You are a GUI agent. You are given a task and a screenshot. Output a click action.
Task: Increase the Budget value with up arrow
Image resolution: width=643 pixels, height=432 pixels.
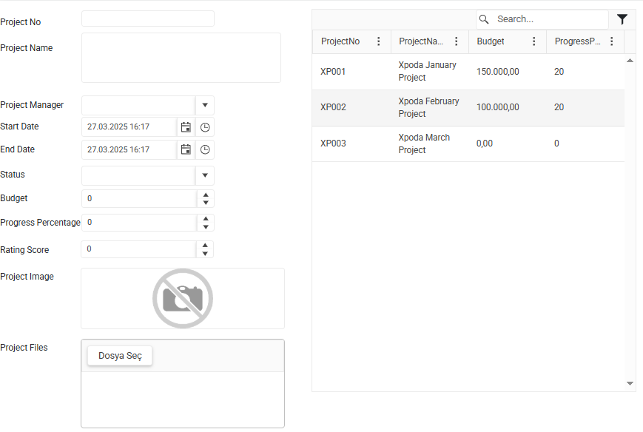(206, 195)
